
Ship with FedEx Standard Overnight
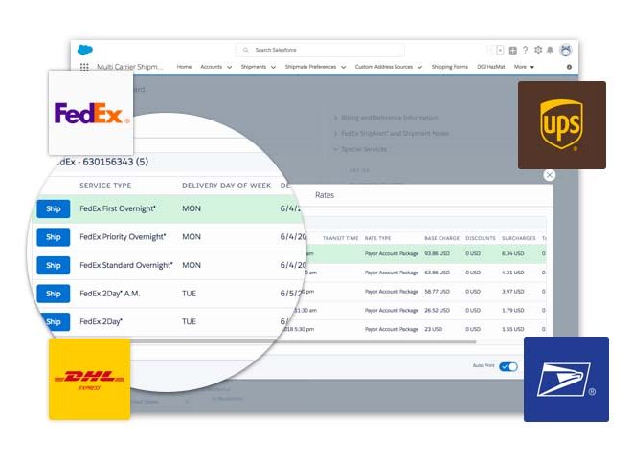coord(54,265)
